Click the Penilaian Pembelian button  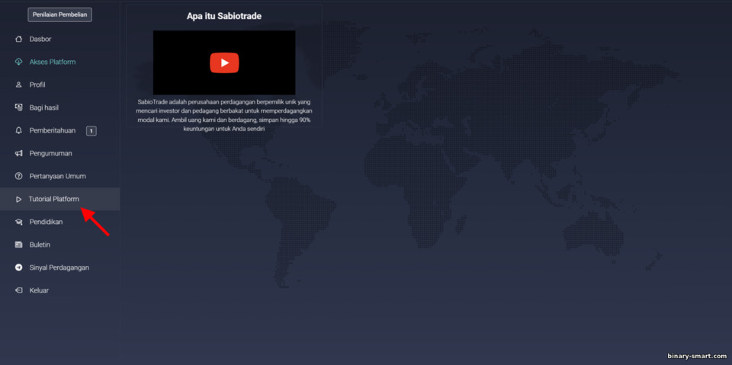pos(59,15)
